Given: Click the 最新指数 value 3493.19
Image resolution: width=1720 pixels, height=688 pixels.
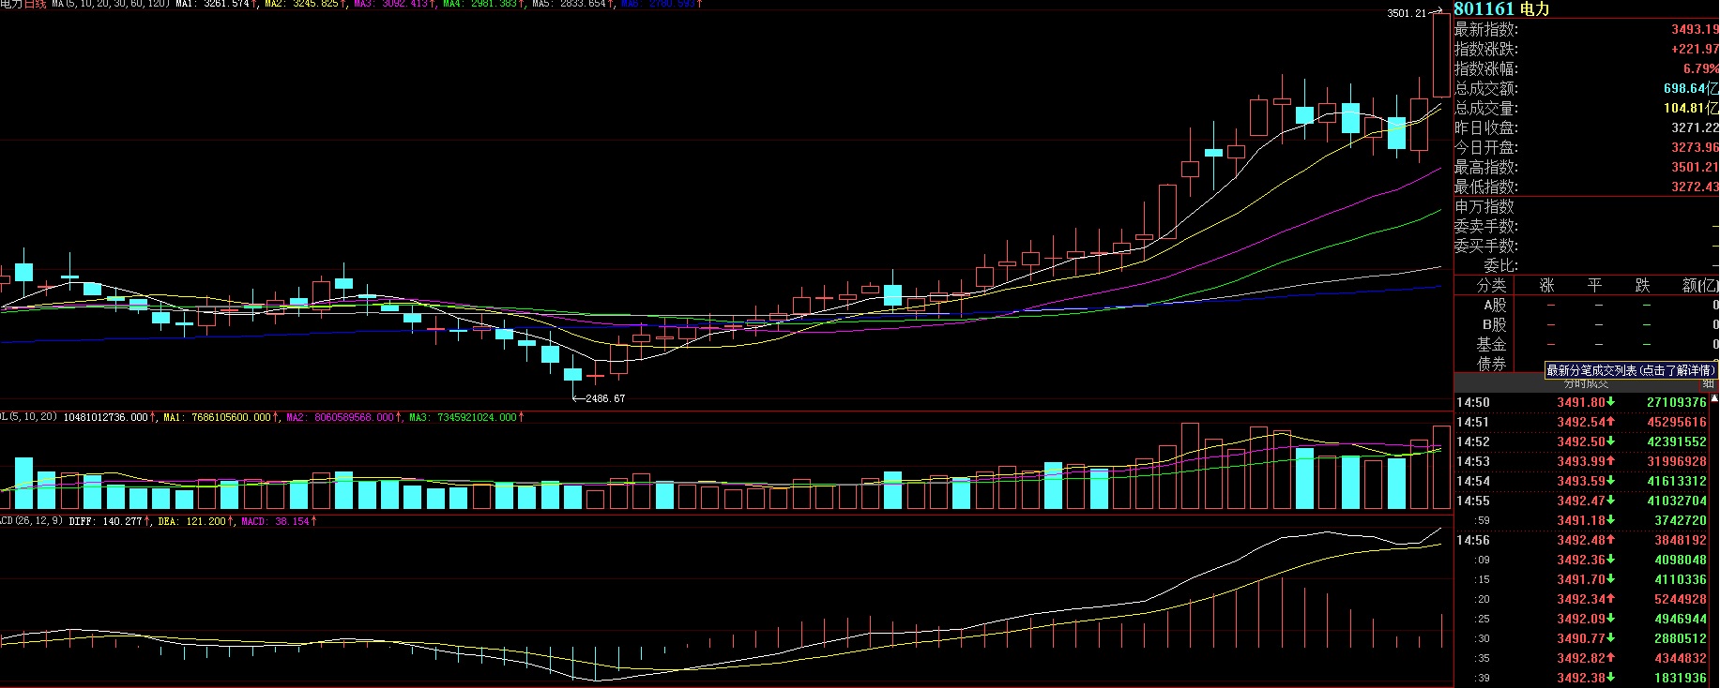Looking at the screenshot, I should (1694, 29).
